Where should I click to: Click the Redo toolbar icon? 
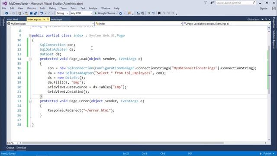coord(49,13)
